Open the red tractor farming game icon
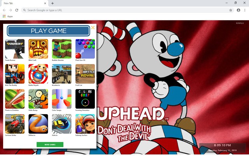Image resolution: width=249 pixels, height=156 pixels. 15,124
